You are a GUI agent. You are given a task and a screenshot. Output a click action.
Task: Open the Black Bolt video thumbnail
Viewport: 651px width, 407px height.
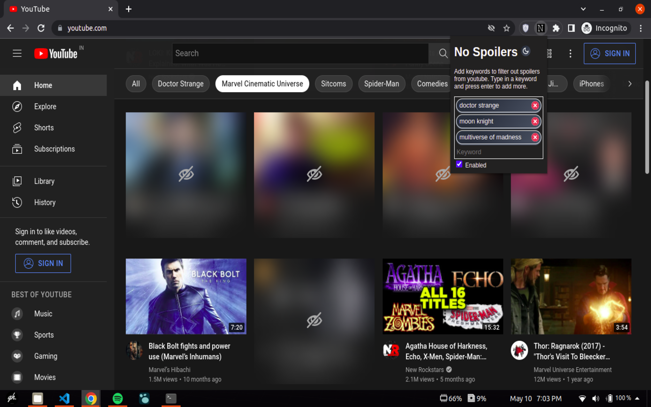186,296
